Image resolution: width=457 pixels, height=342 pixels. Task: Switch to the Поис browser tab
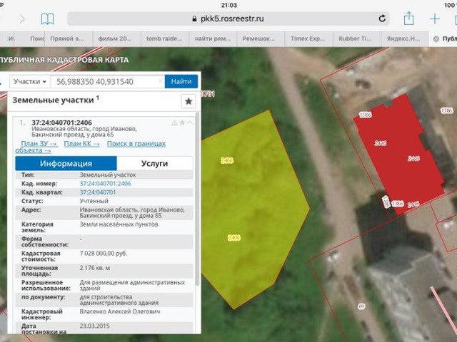(x=30, y=38)
